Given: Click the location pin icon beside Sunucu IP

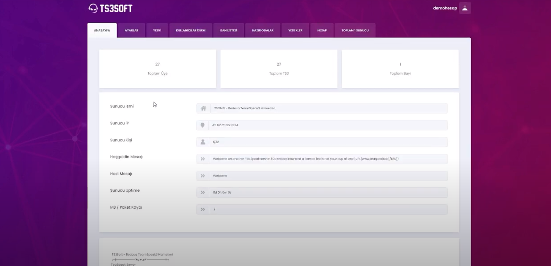Looking at the screenshot, I should coord(202,125).
